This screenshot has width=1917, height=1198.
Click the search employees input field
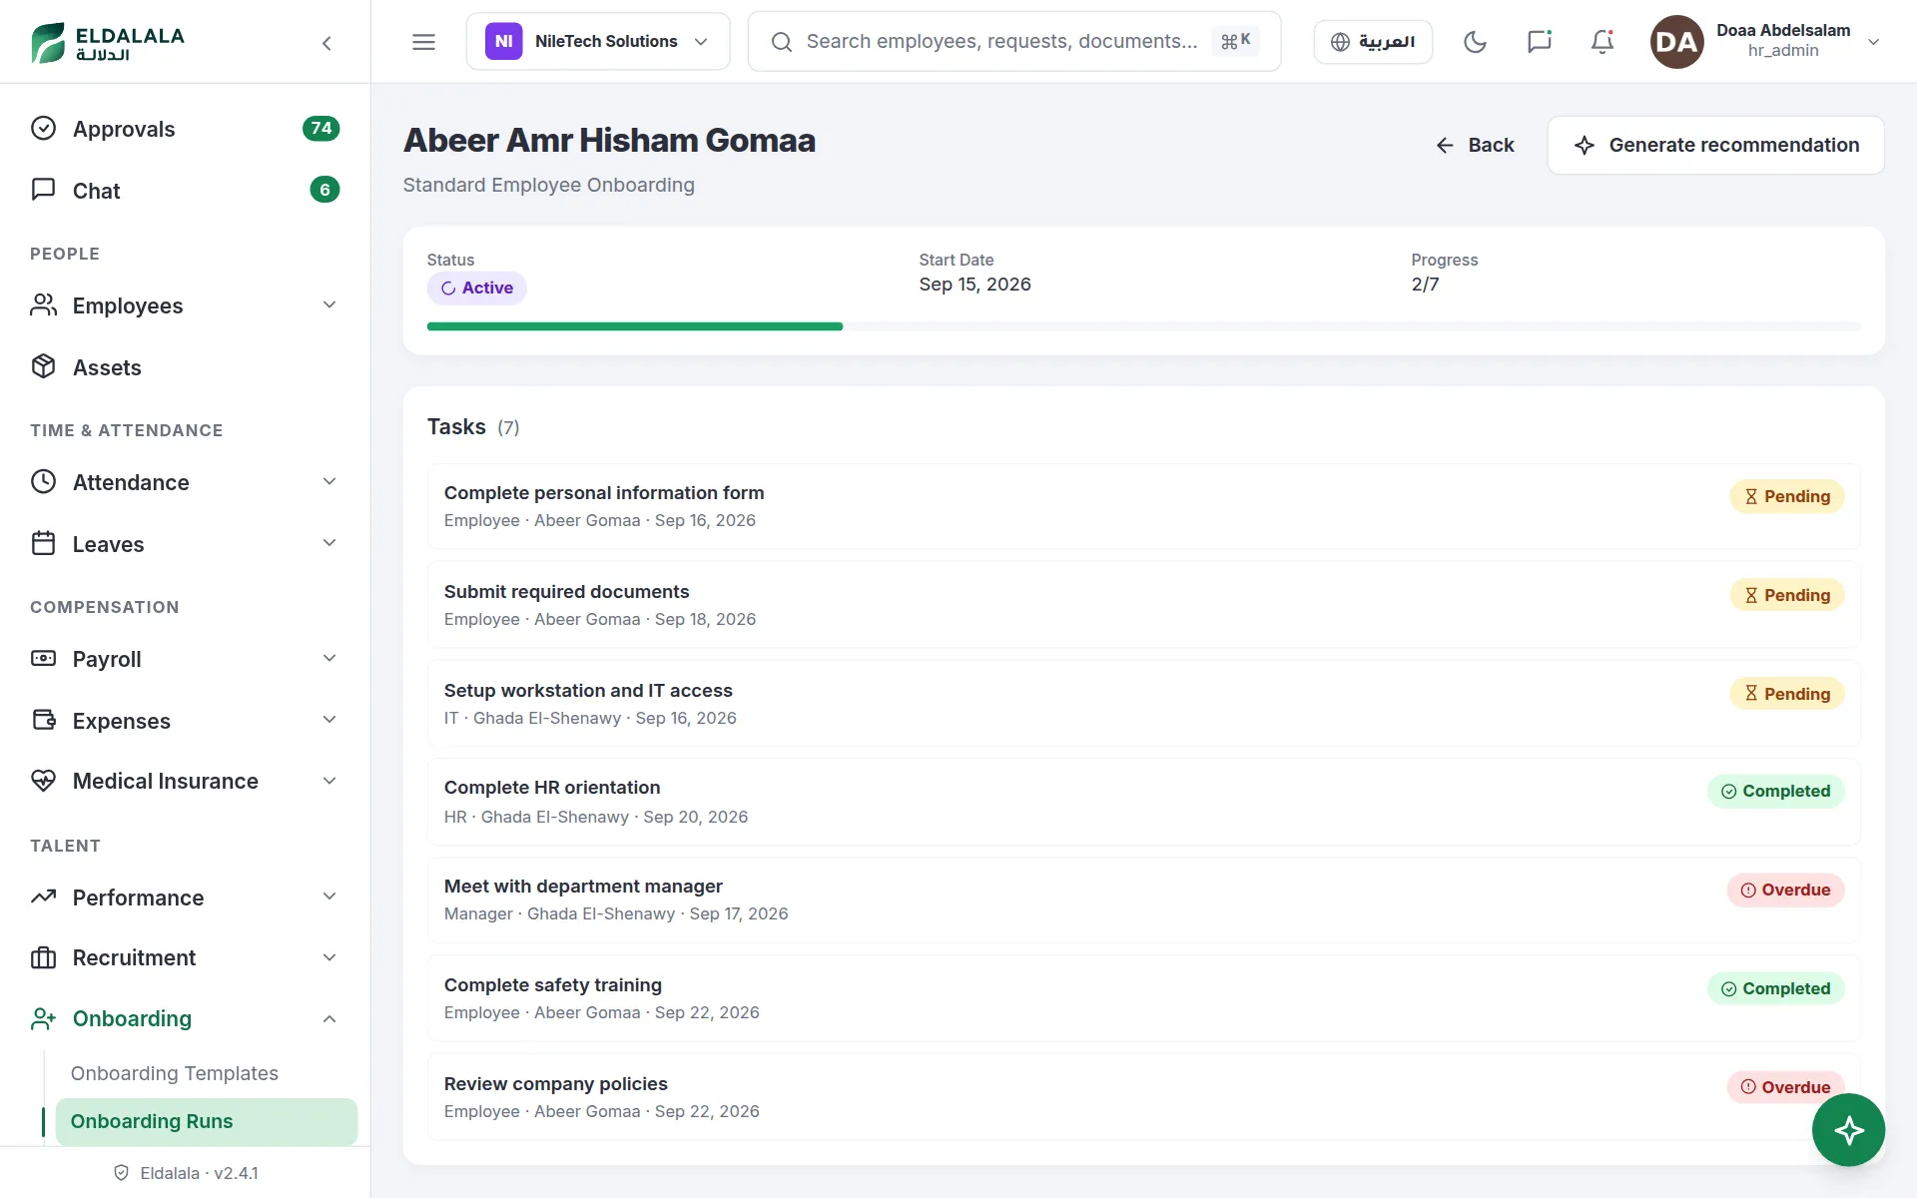pos(1013,42)
